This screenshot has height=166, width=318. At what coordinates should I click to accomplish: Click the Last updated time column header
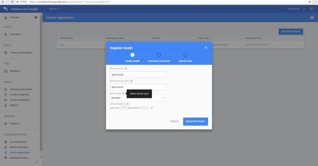tap(253, 38)
